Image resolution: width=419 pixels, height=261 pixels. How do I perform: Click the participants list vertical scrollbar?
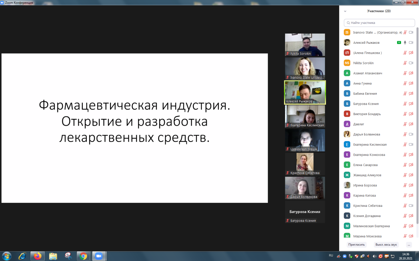(417, 124)
